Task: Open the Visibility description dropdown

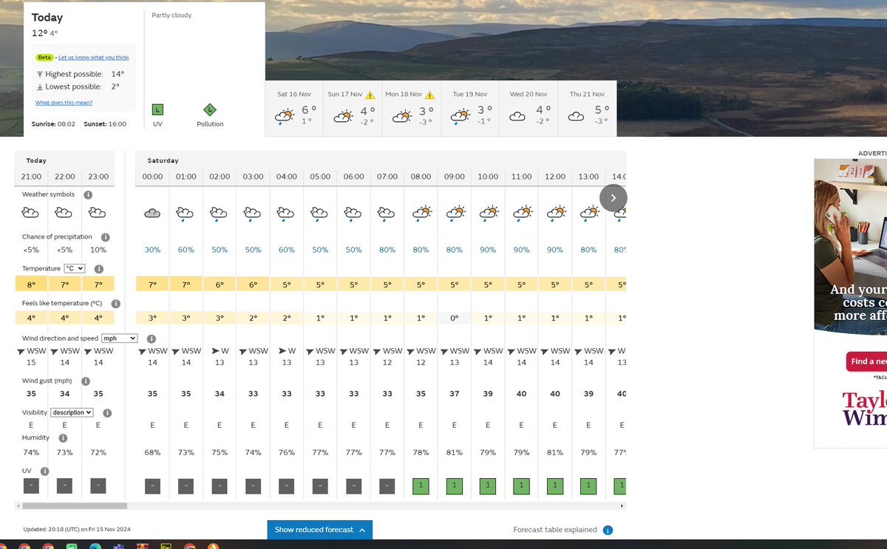Action: [x=72, y=412]
